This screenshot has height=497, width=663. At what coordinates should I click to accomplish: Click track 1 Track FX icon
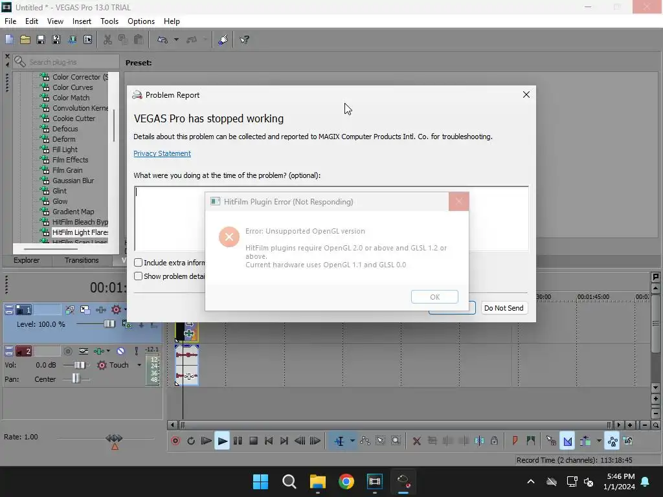100,310
